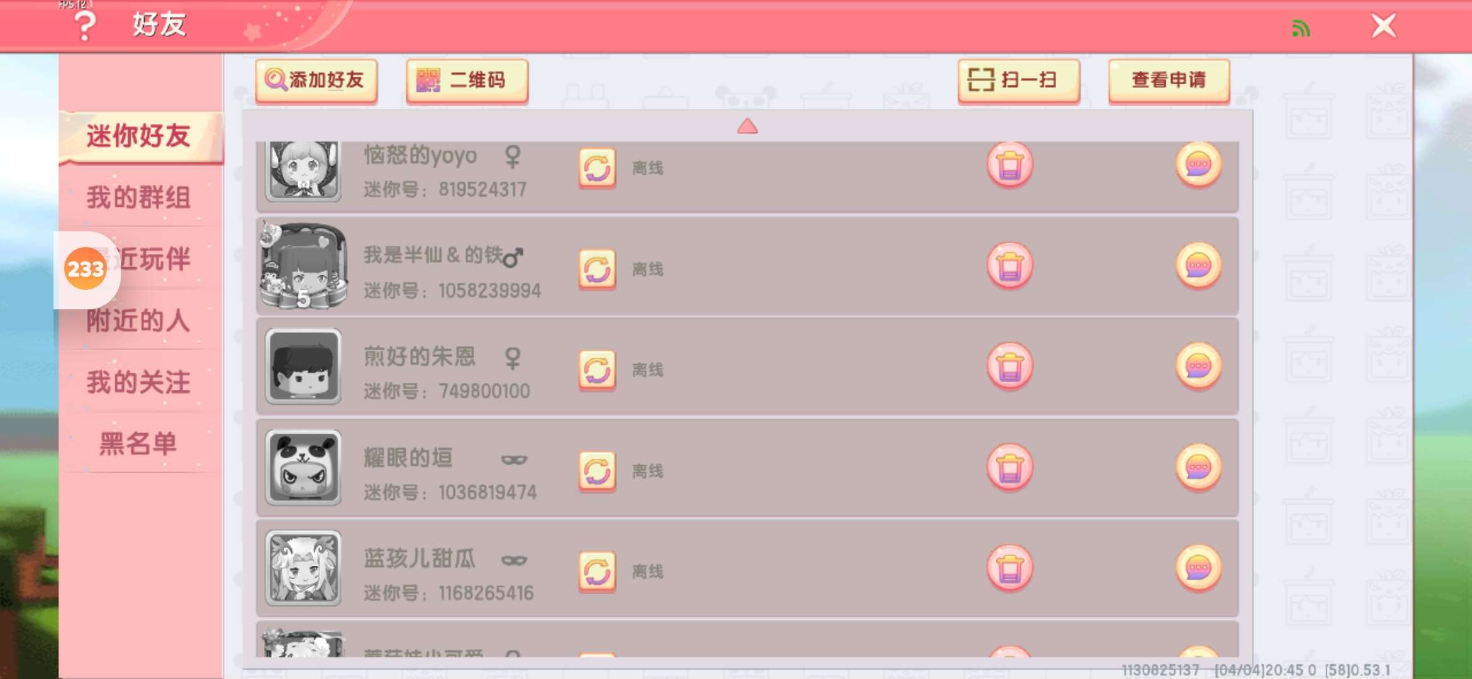This screenshot has height=679, width=1472.
Task: Refresh status of 我是半仙＆的铁
Action: (x=597, y=269)
